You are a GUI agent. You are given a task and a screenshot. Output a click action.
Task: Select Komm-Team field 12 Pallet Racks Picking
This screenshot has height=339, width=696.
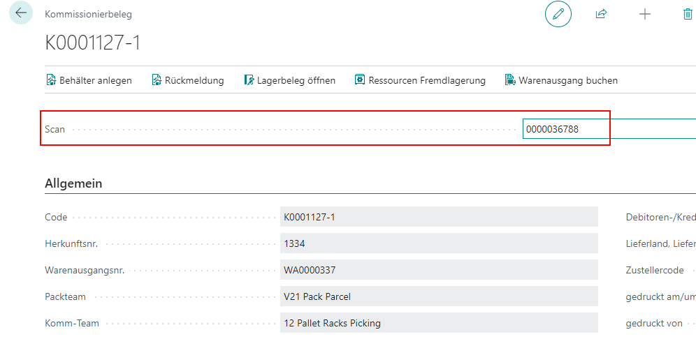pyautogui.click(x=438, y=323)
